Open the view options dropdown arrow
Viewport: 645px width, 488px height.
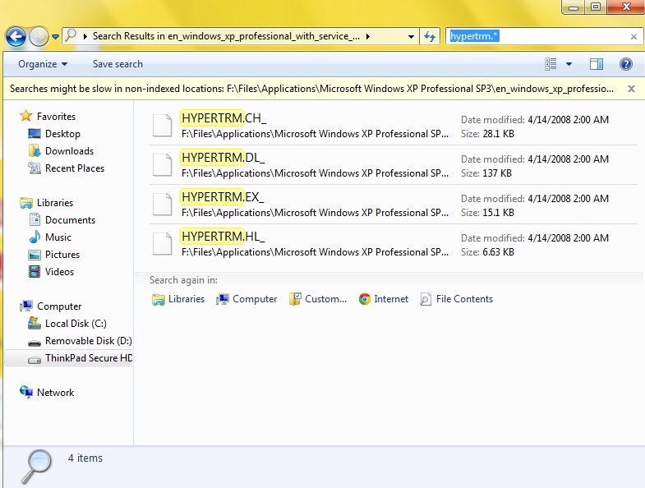pos(569,64)
